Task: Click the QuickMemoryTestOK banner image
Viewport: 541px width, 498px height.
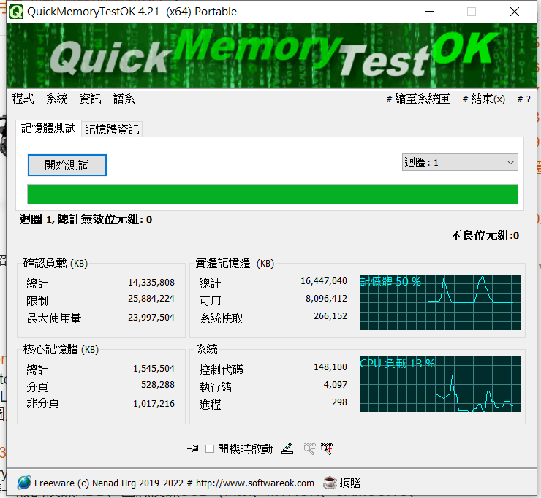Action: tap(271, 55)
